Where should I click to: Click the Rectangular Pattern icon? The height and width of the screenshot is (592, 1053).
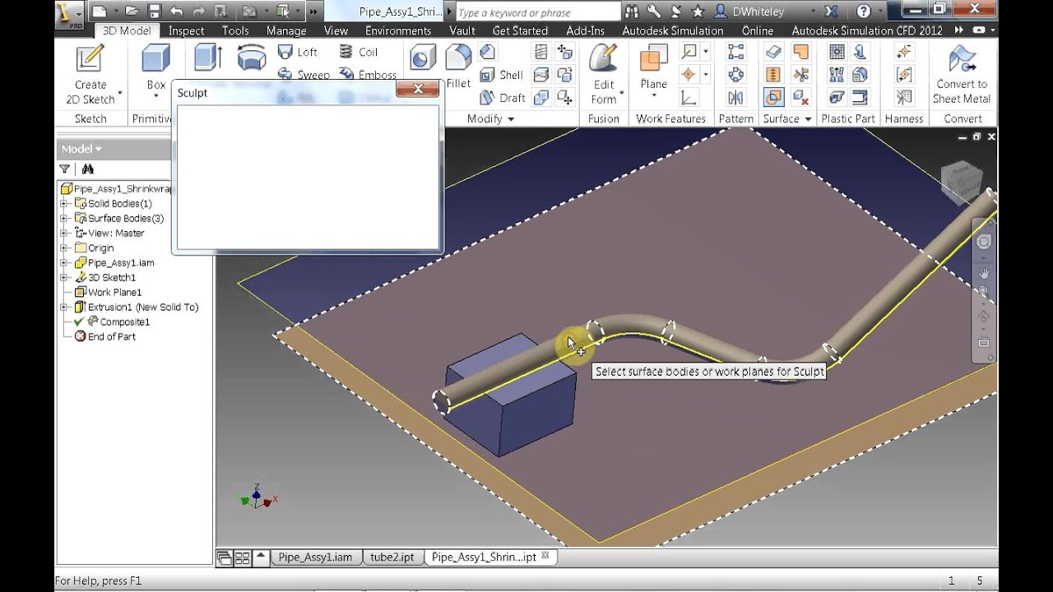736,52
